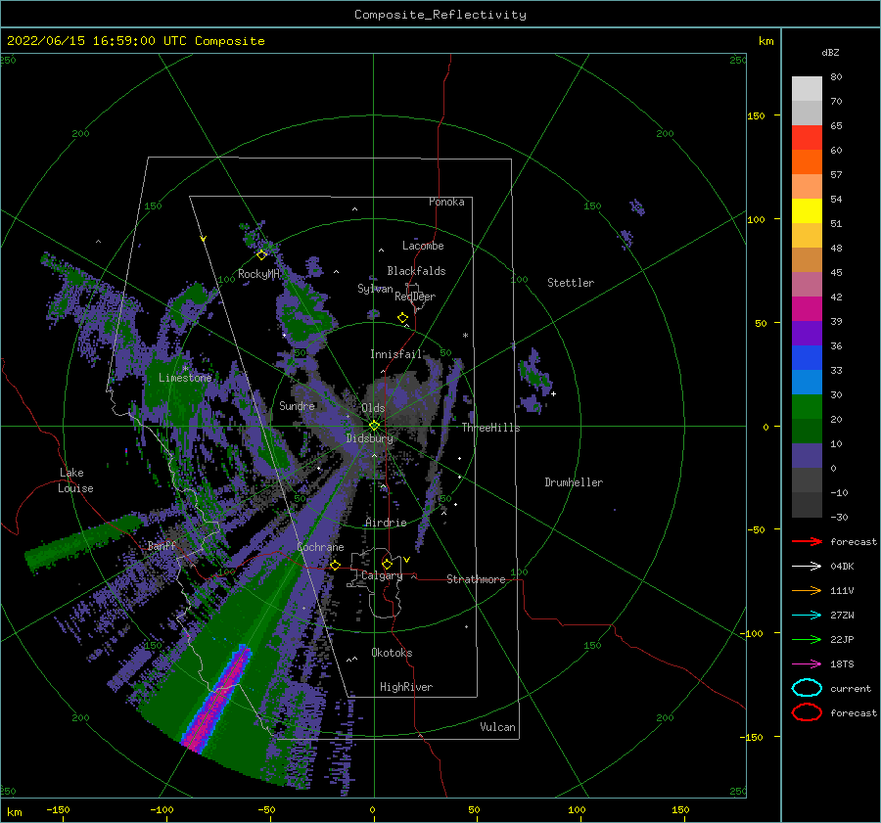The height and width of the screenshot is (823, 881).
Task: Click the yellow diamond marker west of Calgary
Action: pyautogui.click(x=335, y=566)
